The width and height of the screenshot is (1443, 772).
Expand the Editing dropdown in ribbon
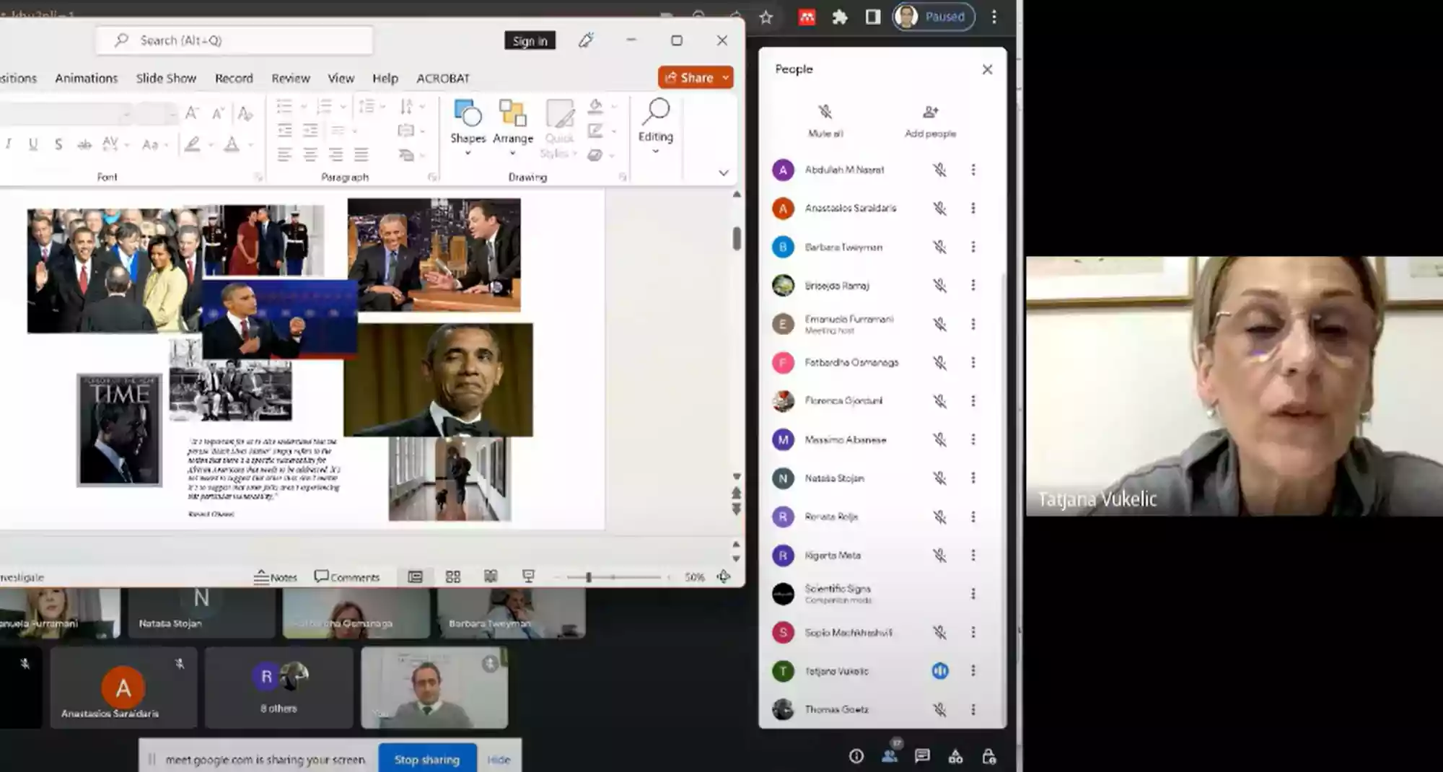(655, 151)
